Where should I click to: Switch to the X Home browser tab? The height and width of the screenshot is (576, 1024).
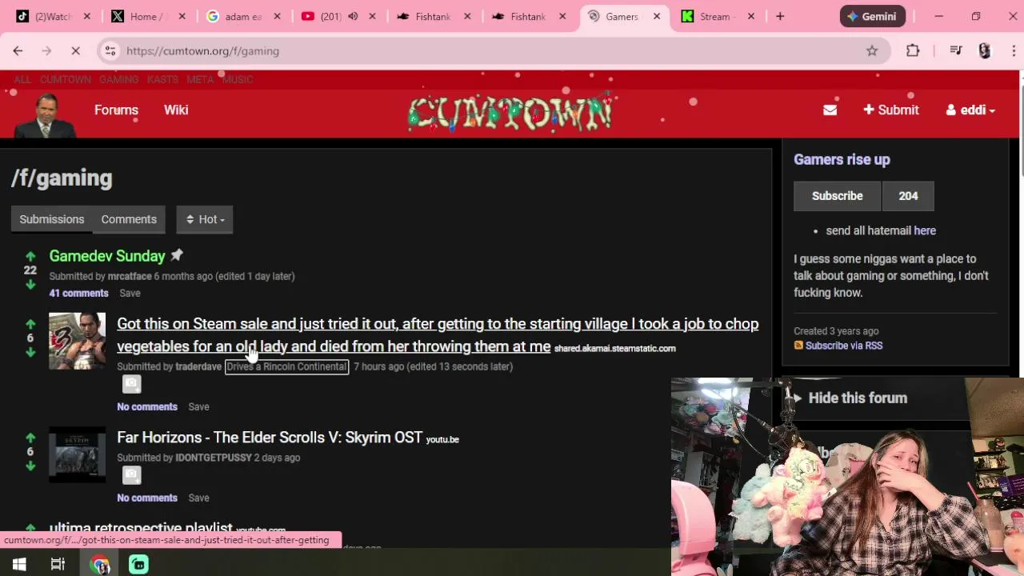coord(148,16)
